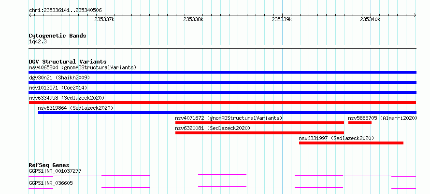430x194 pixels.
Task: Click label nsv4071672 (gnomADStructuralVariants)
Action: coord(229,118)
